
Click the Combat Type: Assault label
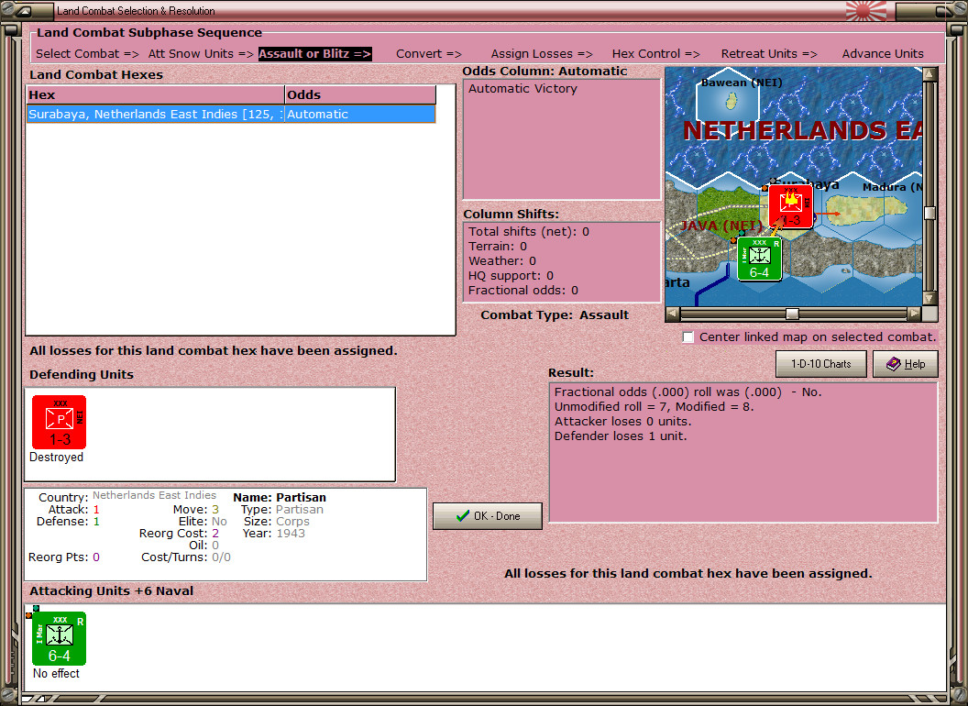click(x=555, y=315)
